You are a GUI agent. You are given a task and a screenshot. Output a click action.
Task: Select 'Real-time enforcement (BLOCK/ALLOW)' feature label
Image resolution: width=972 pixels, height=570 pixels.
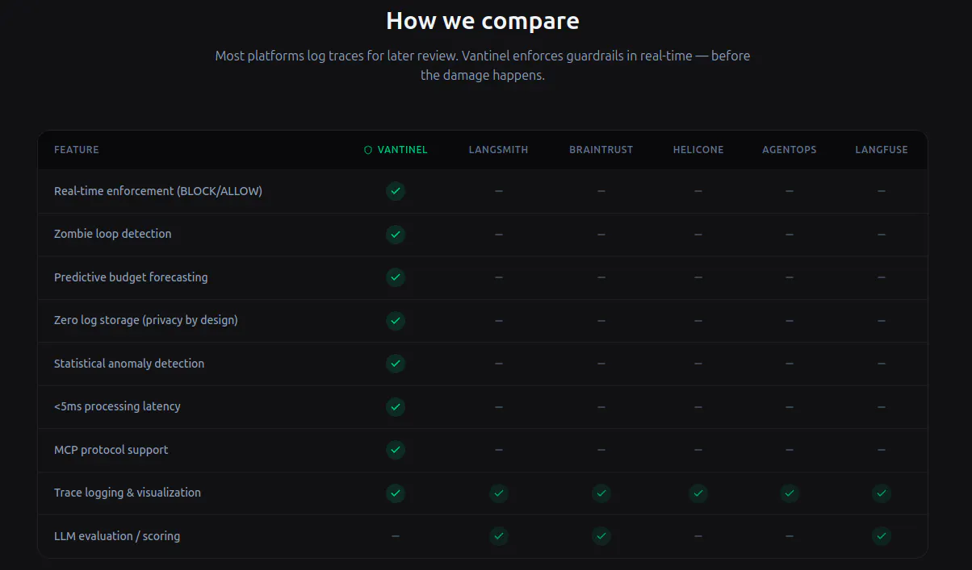tap(158, 191)
